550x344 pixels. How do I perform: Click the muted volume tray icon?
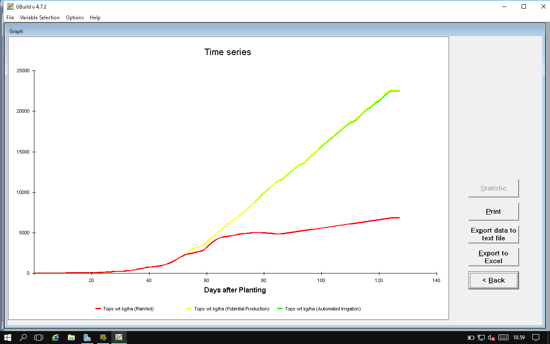[491, 338]
